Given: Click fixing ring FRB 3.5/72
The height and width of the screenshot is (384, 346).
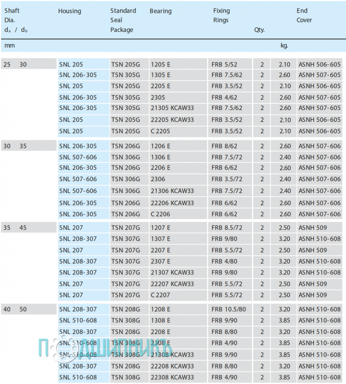Looking at the screenshot, I should [227, 179].
